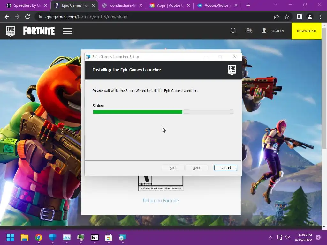327x245 pixels.
Task: Click the share page icon in address bar
Action: [277, 17]
